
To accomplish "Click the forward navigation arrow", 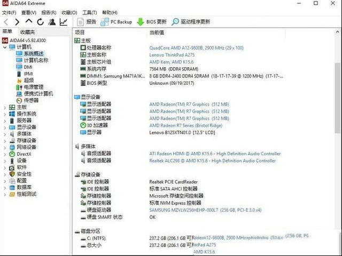I will [17, 22].
